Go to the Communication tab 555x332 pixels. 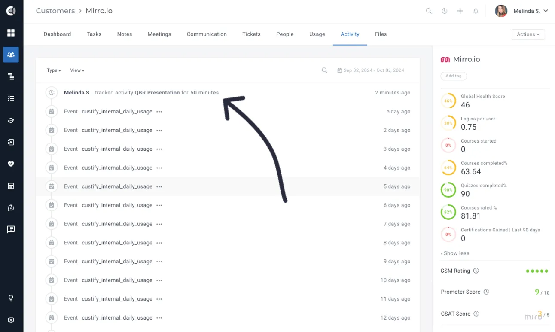[x=207, y=34]
